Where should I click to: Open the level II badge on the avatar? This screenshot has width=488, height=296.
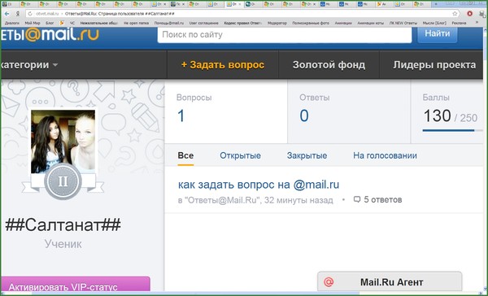click(63, 181)
